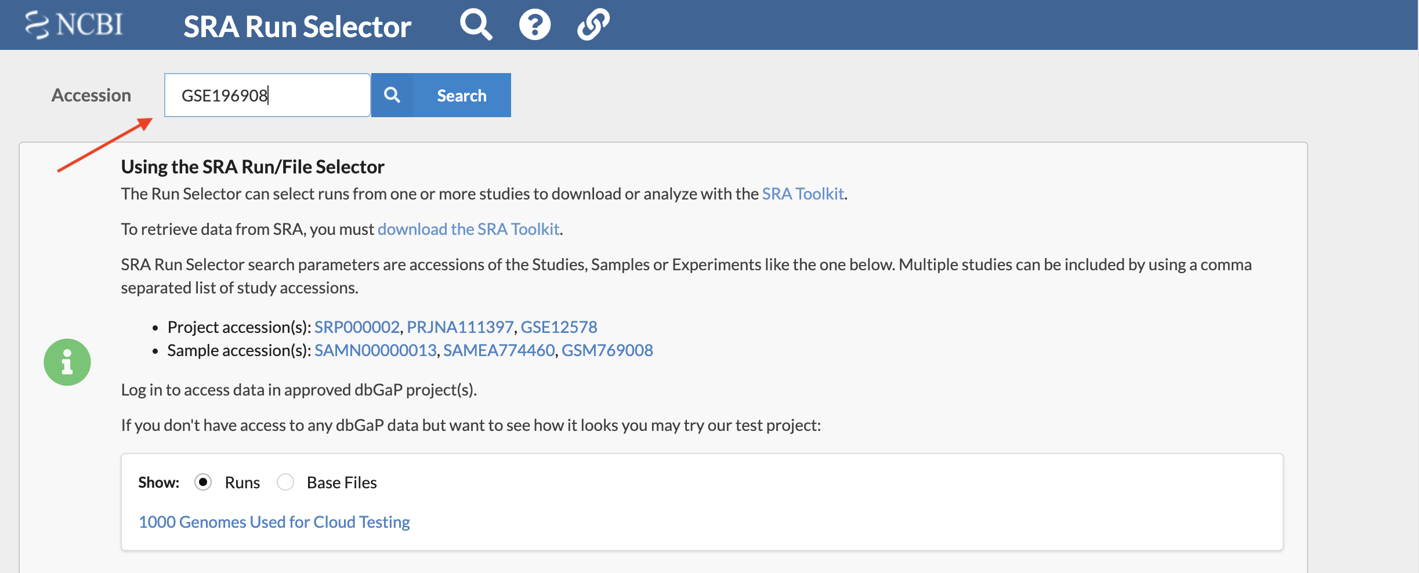Image resolution: width=1419 pixels, height=573 pixels.
Task: Click the SRA Run Selector title
Action: tap(298, 27)
